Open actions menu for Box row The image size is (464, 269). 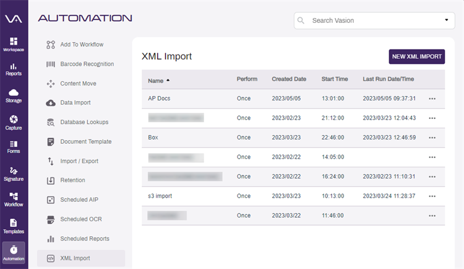[x=432, y=138]
